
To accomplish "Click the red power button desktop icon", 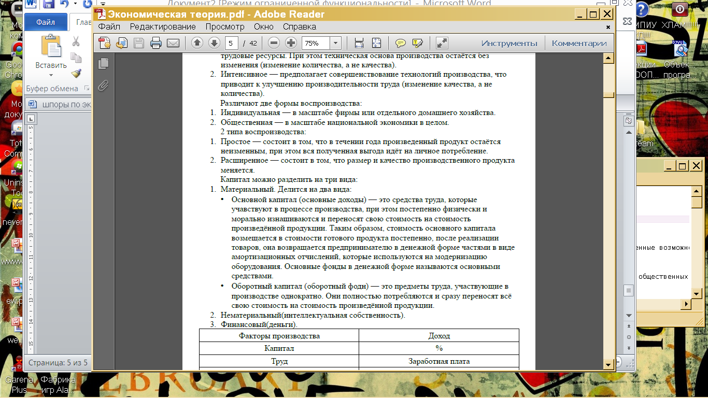I will point(679,9).
